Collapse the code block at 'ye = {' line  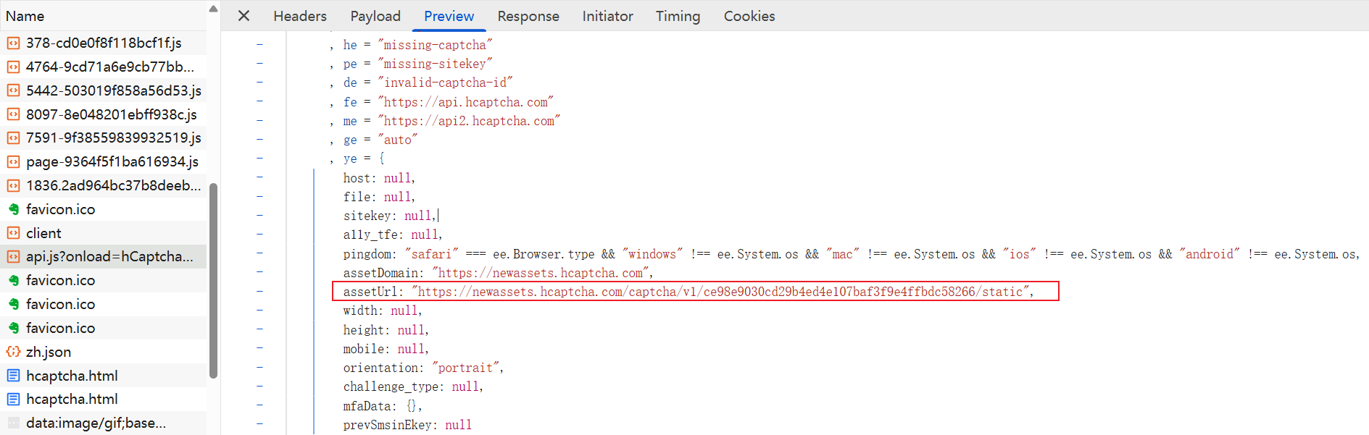[259, 159]
